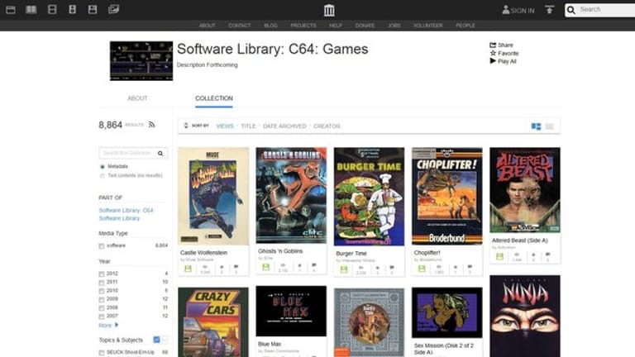Click the RSS feed icon beside results
The height and width of the screenshot is (357, 635).
[151, 125]
